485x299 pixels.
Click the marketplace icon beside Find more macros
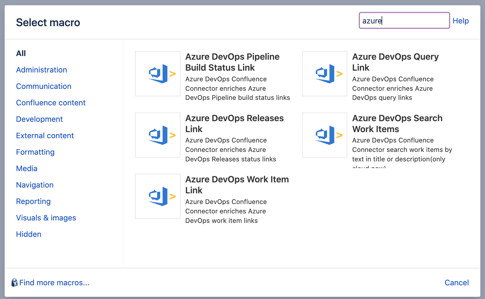click(14, 283)
